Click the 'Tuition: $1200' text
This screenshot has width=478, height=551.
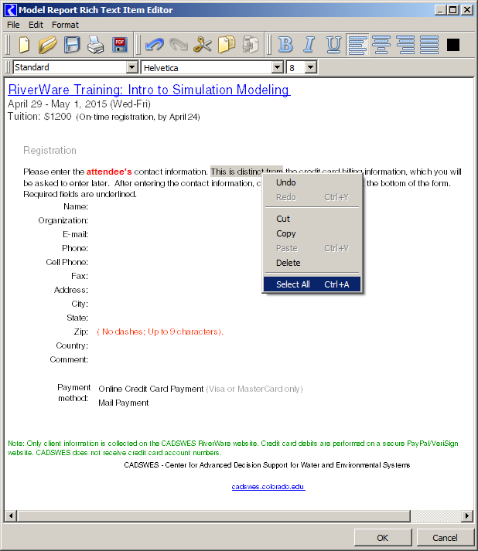(x=39, y=117)
